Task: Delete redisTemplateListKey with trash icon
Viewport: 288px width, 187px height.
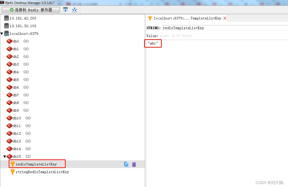Action: (134, 164)
